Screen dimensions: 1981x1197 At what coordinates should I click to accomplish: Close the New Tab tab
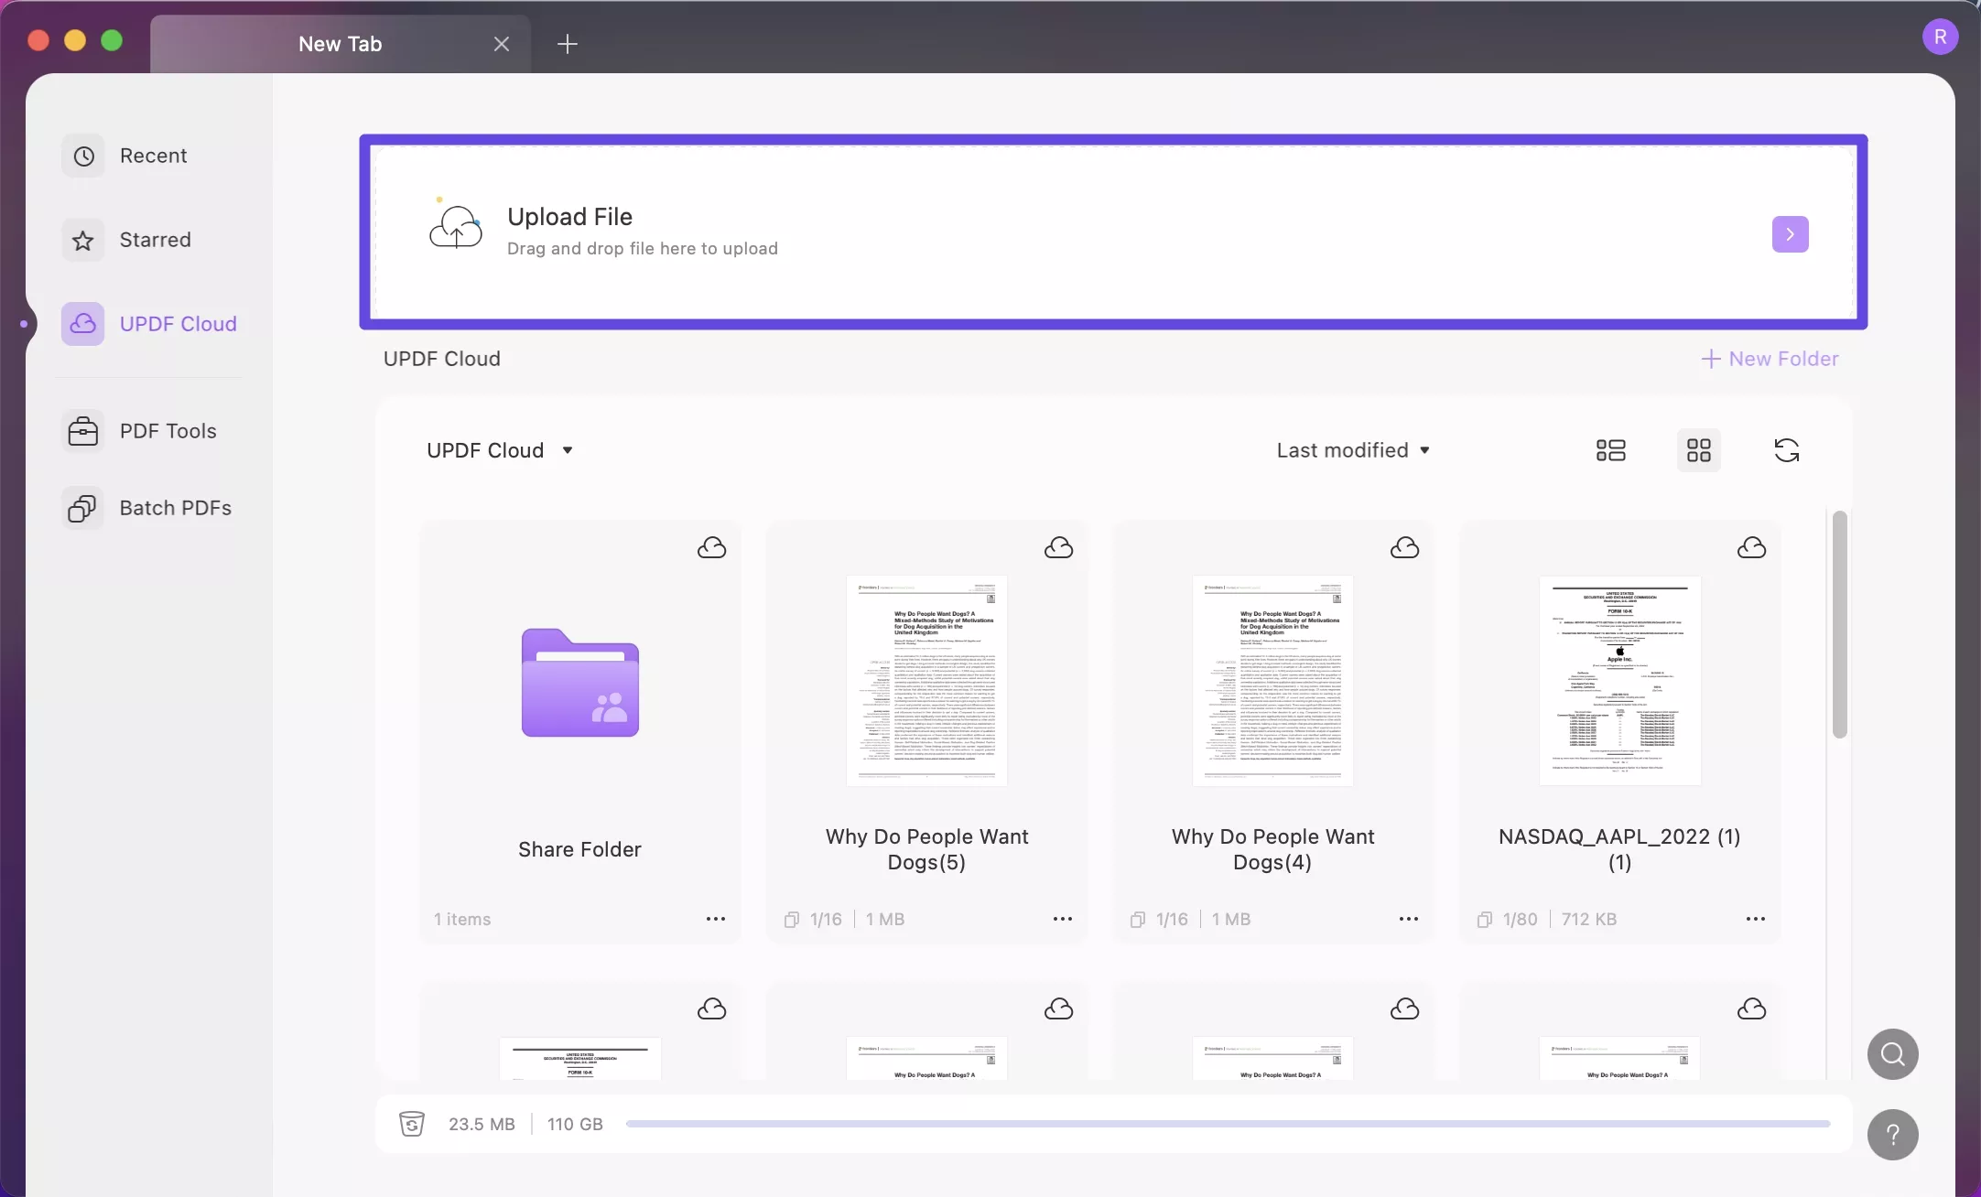pos(501,44)
